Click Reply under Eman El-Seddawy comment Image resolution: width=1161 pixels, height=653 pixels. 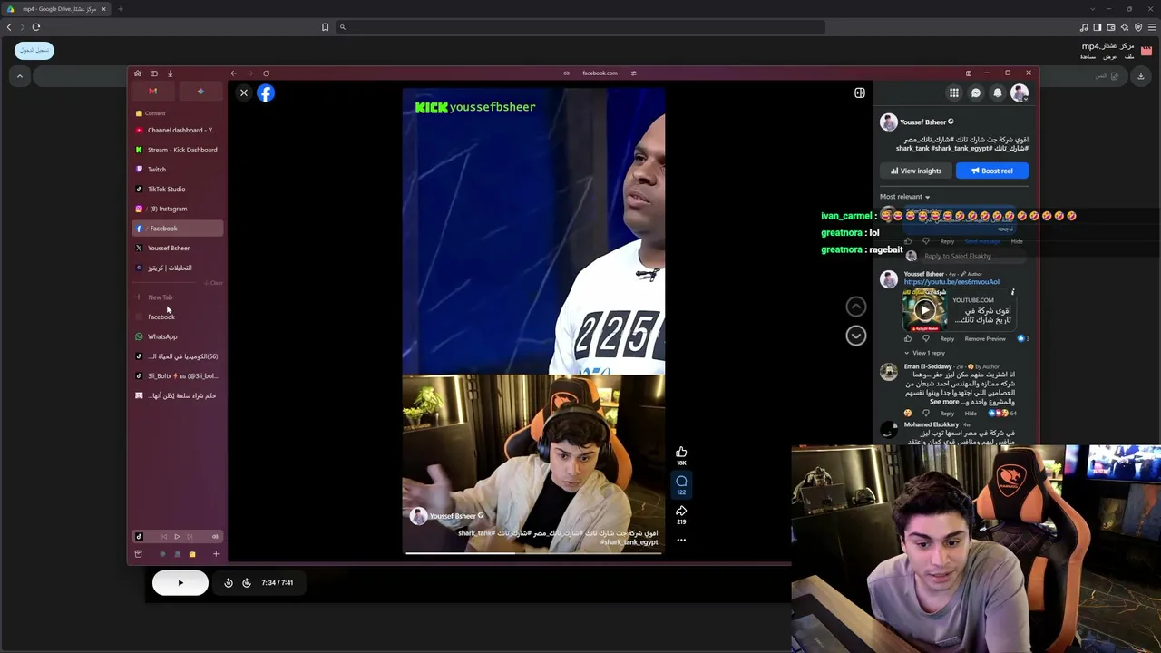pos(947,414)
